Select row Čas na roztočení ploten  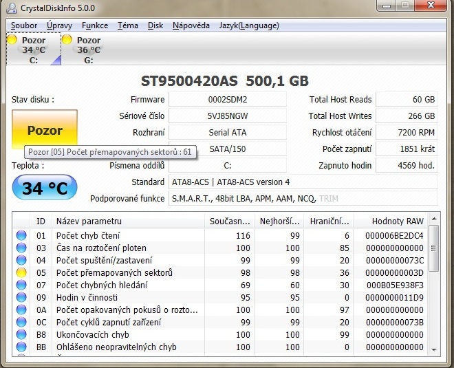click(x=220, y=248)
